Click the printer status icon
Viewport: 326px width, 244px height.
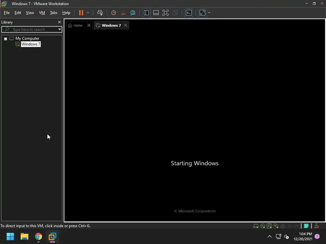click(x=283, y=226)
